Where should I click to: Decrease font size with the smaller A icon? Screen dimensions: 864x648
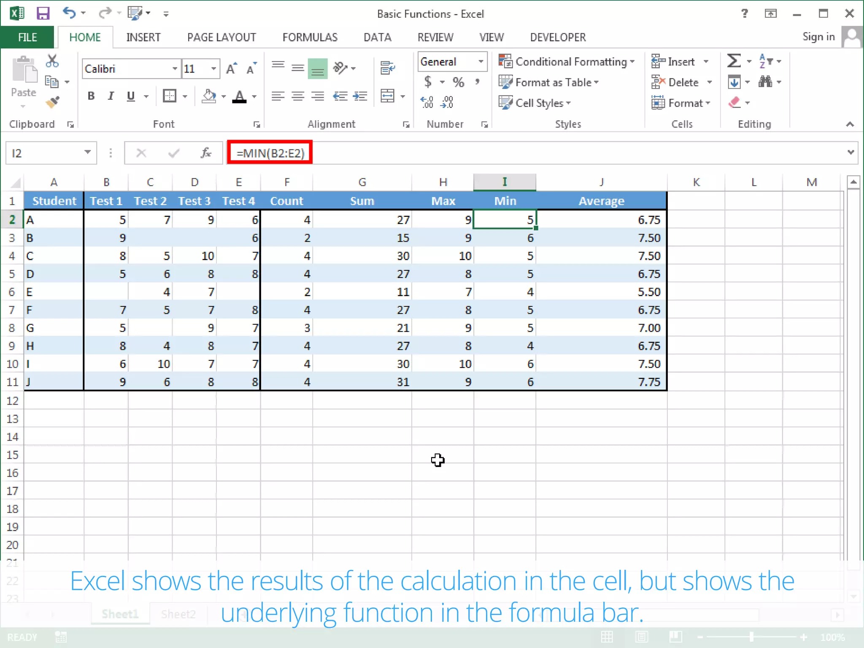click(x=251, y=68)
